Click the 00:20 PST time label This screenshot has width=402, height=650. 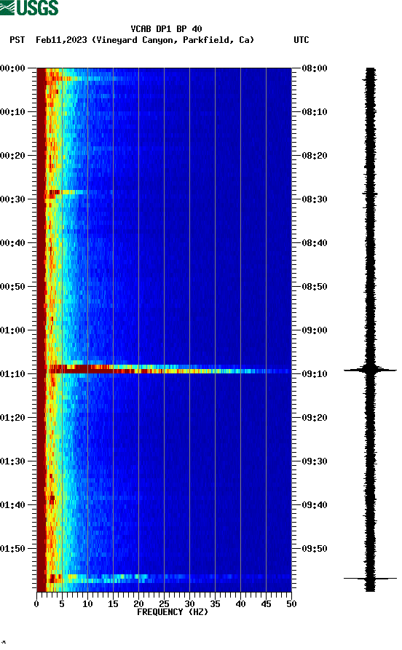[12, 156]
